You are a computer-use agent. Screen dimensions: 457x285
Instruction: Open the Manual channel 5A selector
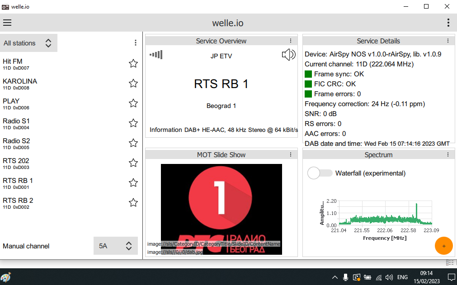pyautogui.click(x=115, y=246)
